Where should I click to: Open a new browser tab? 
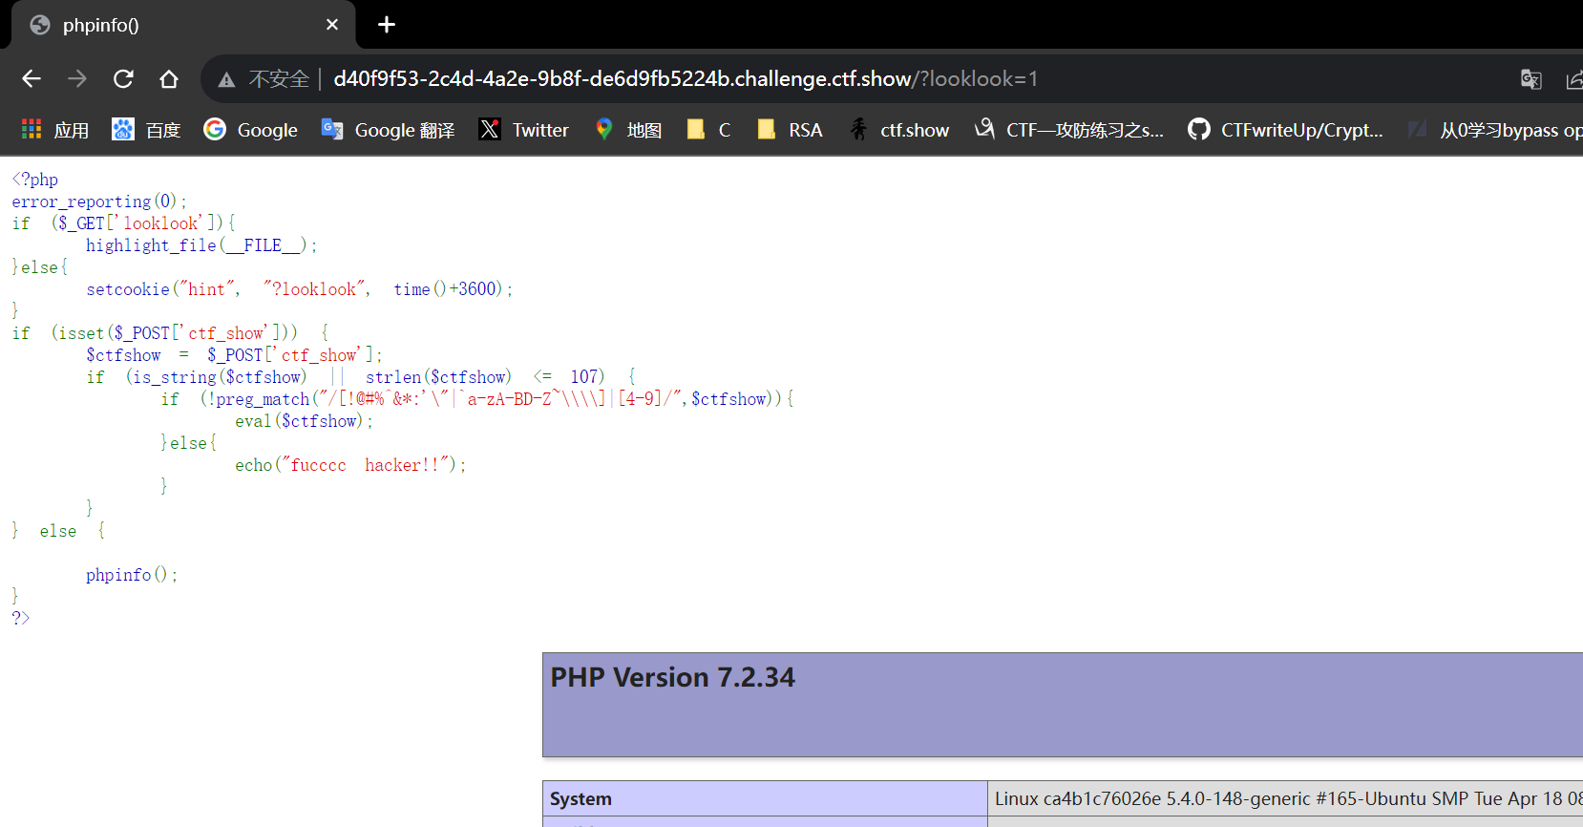coord(387,25)
